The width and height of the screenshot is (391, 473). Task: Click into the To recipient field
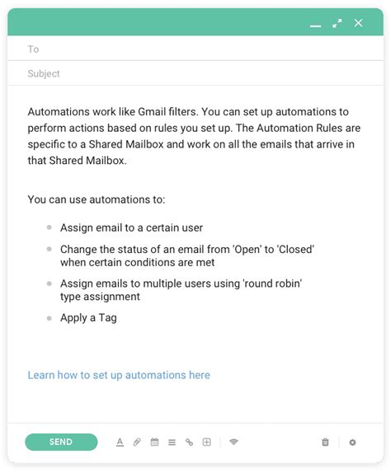(x=195, y=49)
